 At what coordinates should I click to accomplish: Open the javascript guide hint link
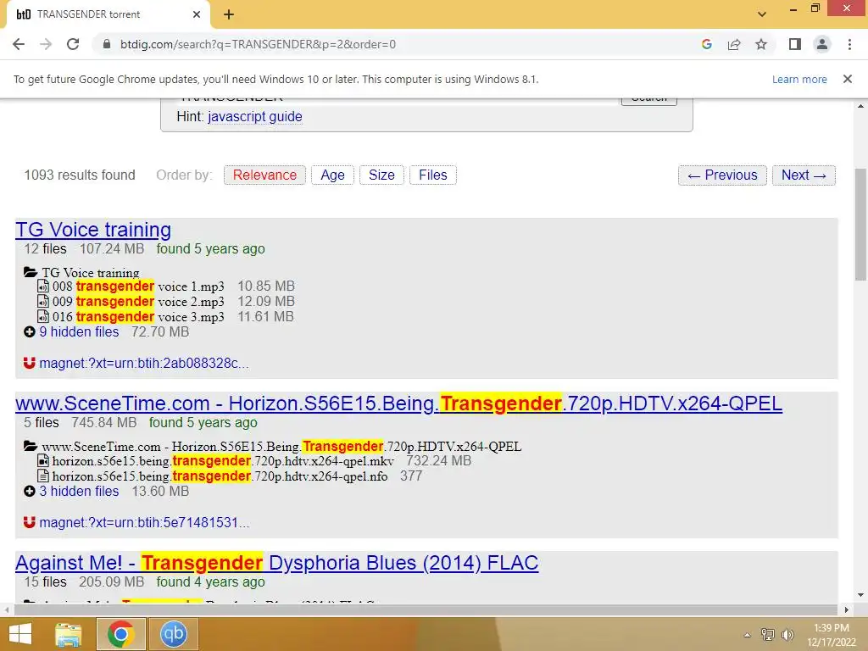254,117
